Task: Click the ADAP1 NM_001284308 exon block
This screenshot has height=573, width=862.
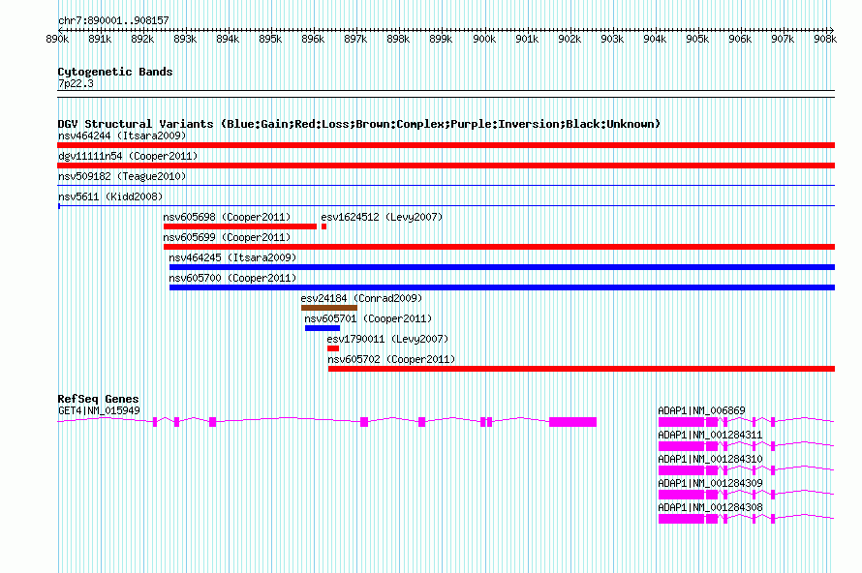Action: [681, 519]
